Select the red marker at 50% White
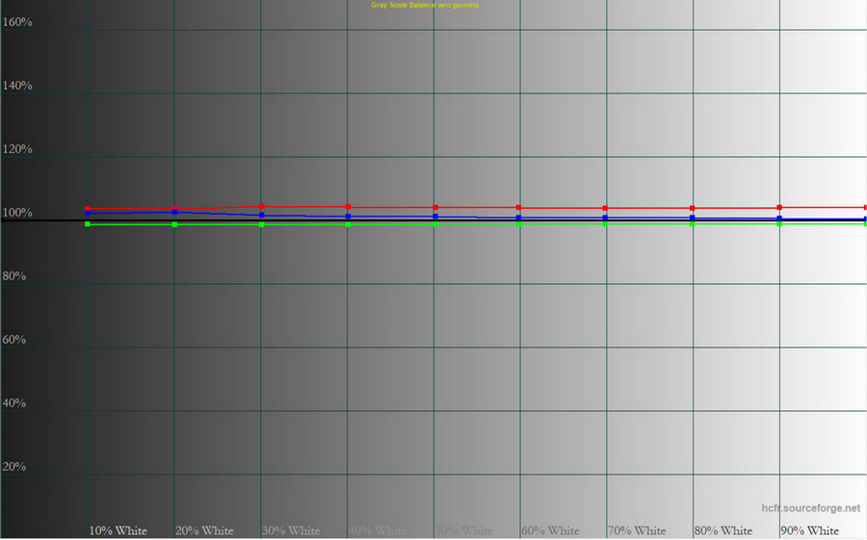867x540 pixels. [435, 208]
